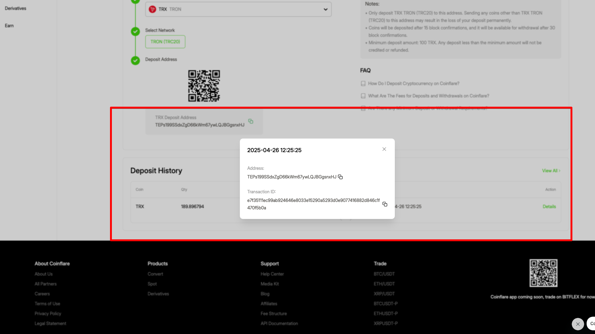This screenshot has height=334, width=595.
Task: Open Legal Statement in the footer
Action: click(x=51, y=323)
